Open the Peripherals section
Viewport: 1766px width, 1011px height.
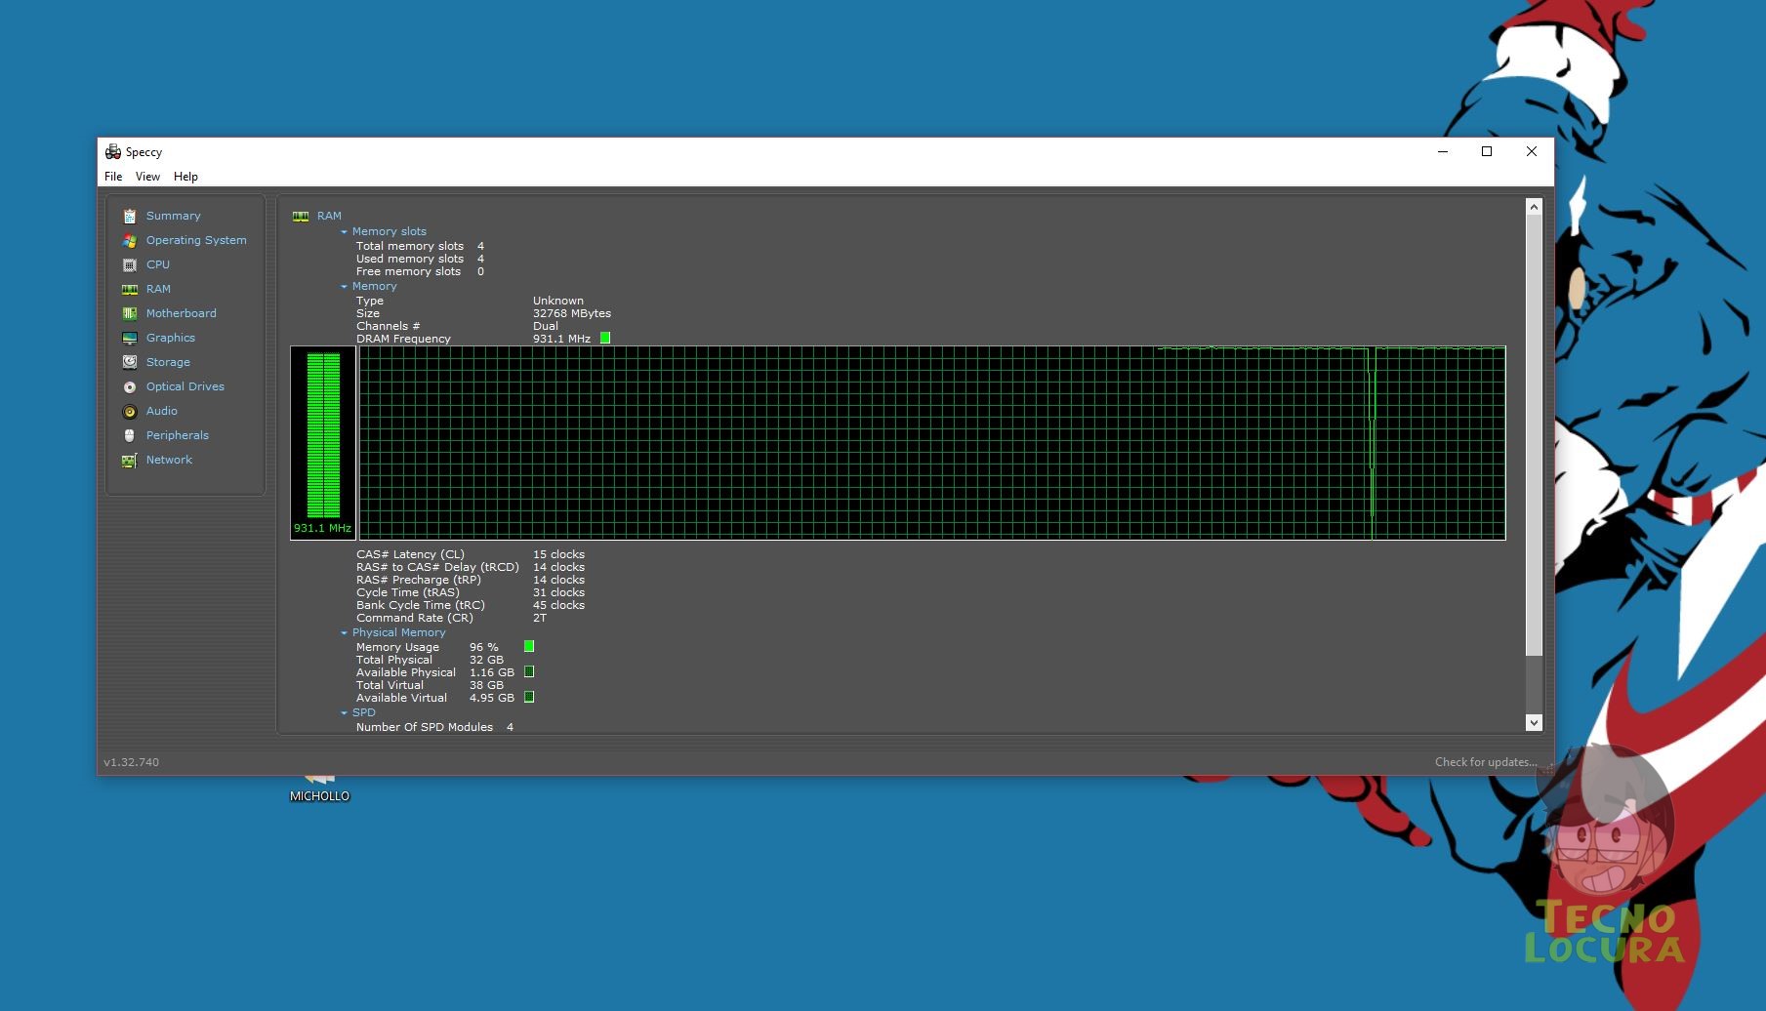178,435
